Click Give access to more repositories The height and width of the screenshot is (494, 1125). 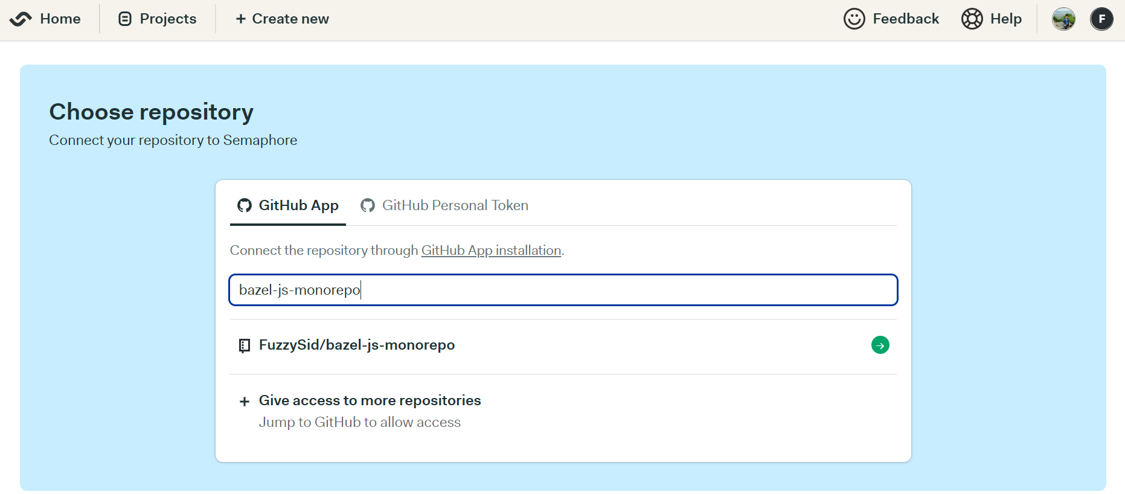click(x=370, y=400)
